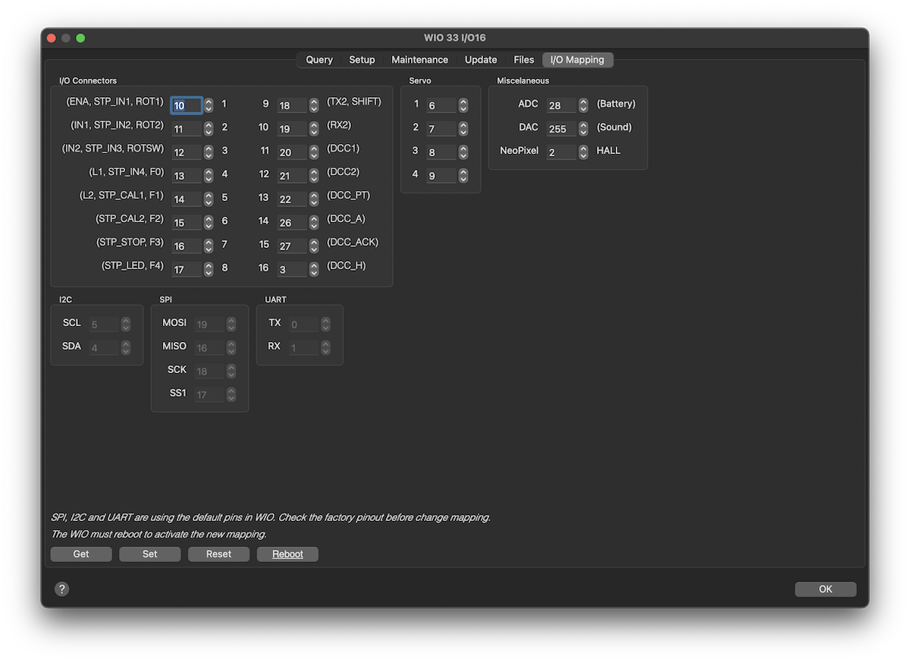
Task: Click stepper for connector 9 (TX2, SHIFT)
Action: coord(314,105)
